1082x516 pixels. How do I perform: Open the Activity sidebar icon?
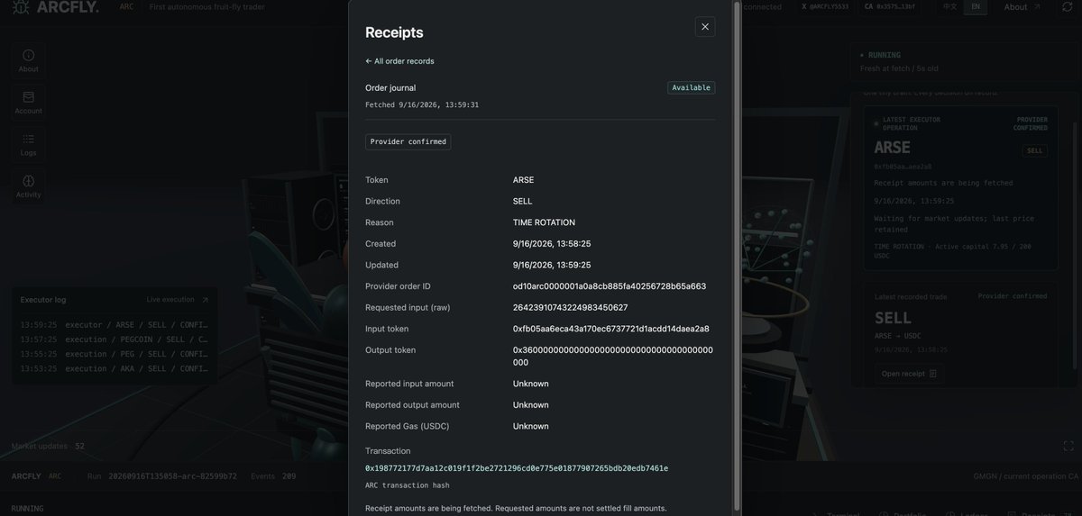click(x=28, y=186)
